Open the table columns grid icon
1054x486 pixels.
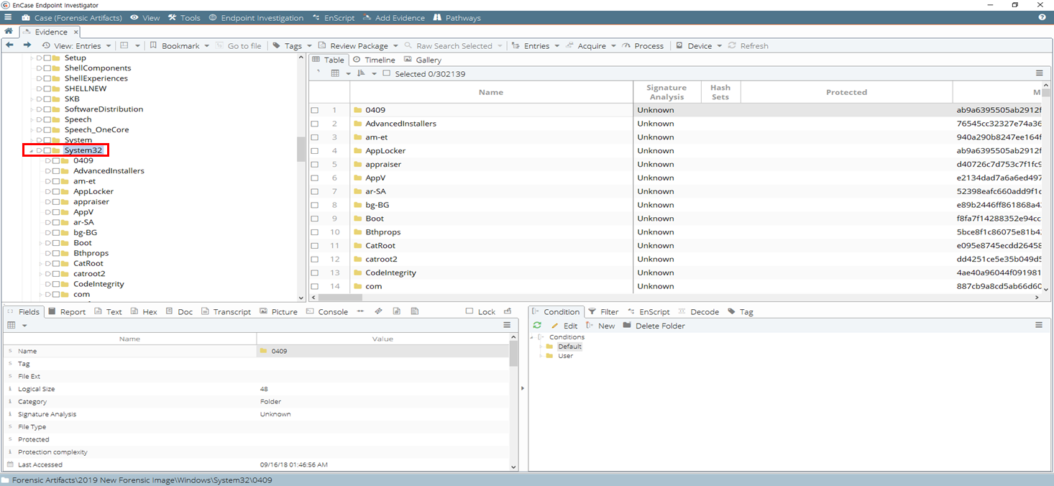click(x=335, y=73)
